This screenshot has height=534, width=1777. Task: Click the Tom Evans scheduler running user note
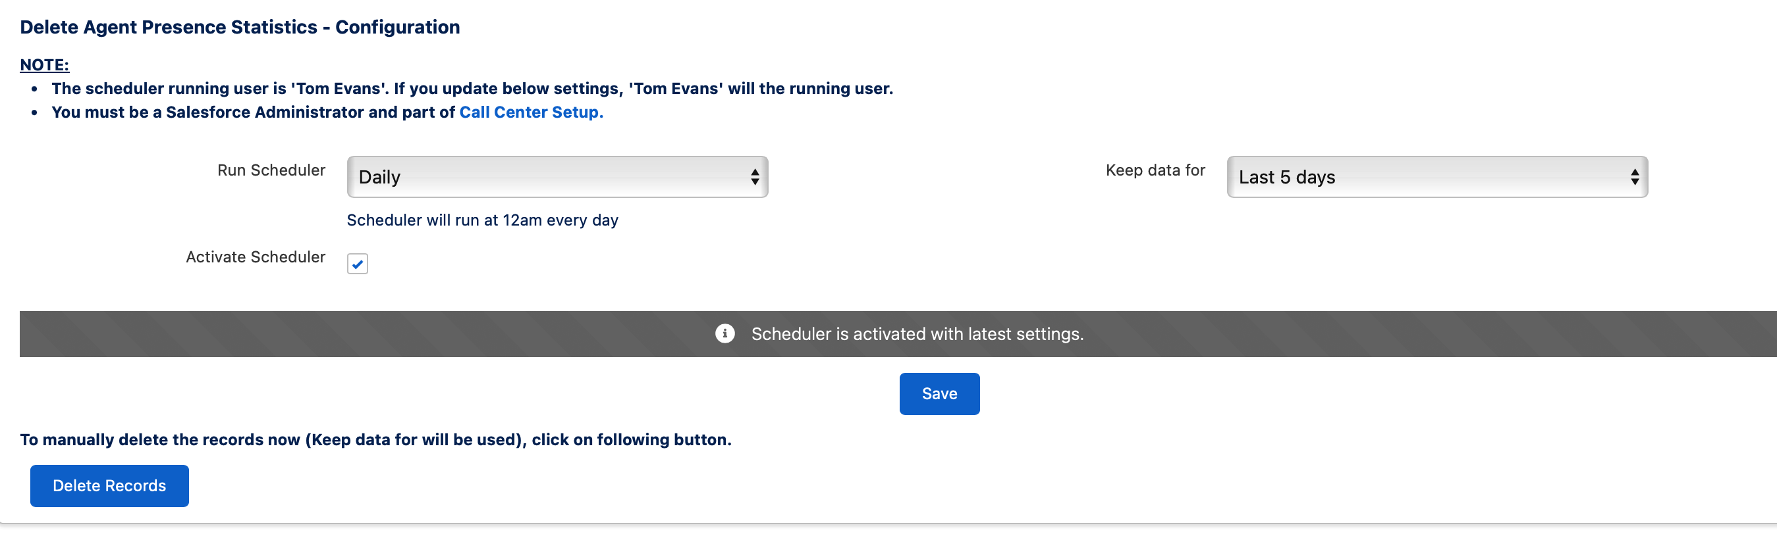tap(472, 88)
